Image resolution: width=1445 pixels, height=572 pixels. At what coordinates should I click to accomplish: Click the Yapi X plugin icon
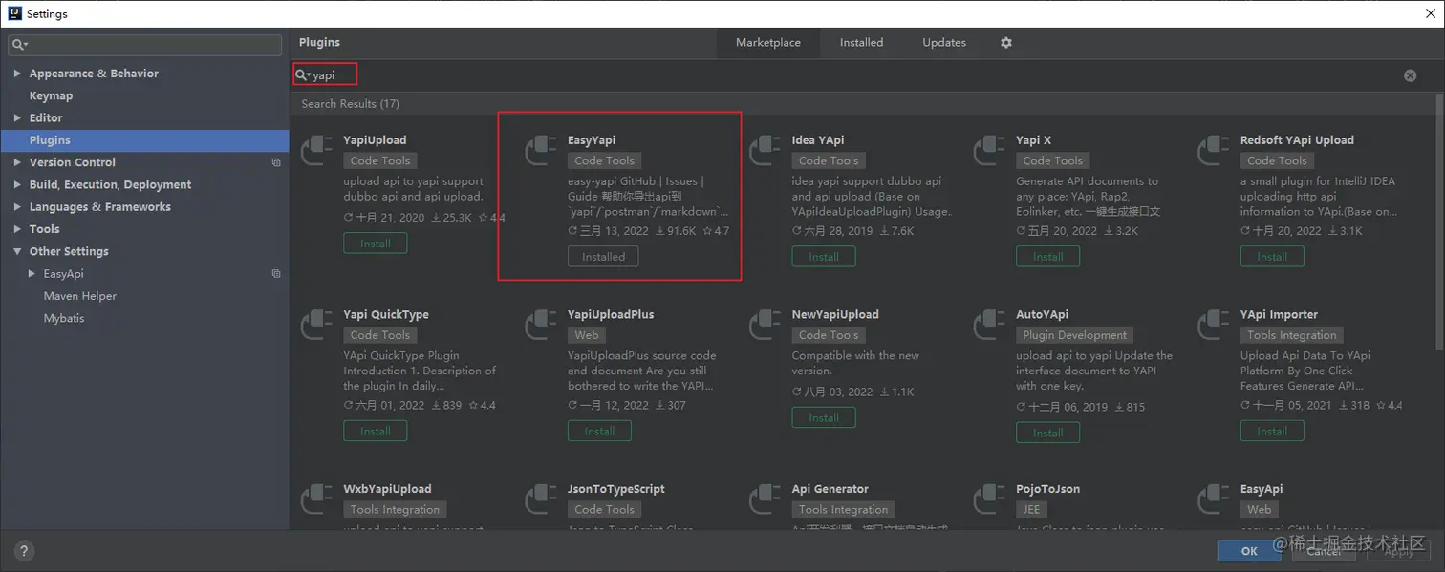[x=989, y=151]
